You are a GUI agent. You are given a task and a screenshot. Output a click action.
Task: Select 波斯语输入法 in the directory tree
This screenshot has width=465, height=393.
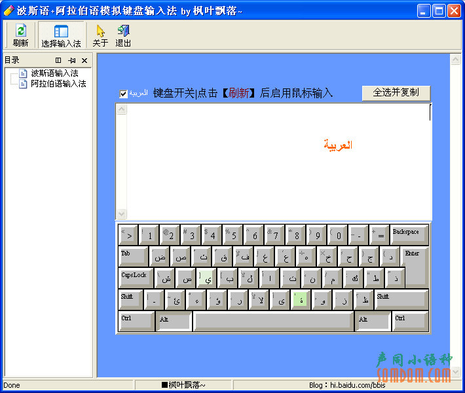point(54,73)
